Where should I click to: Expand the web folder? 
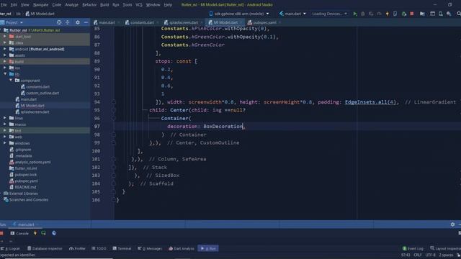pos(5,137)
